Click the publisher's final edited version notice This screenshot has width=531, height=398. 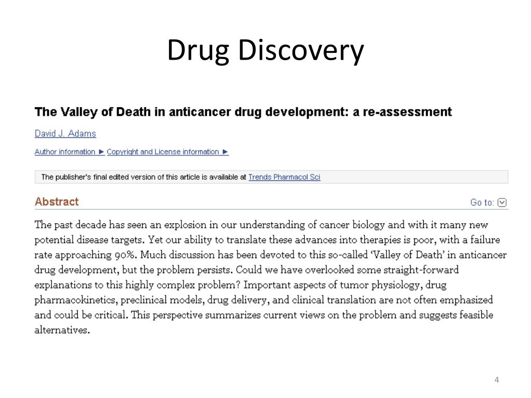[x=272, y=177]
